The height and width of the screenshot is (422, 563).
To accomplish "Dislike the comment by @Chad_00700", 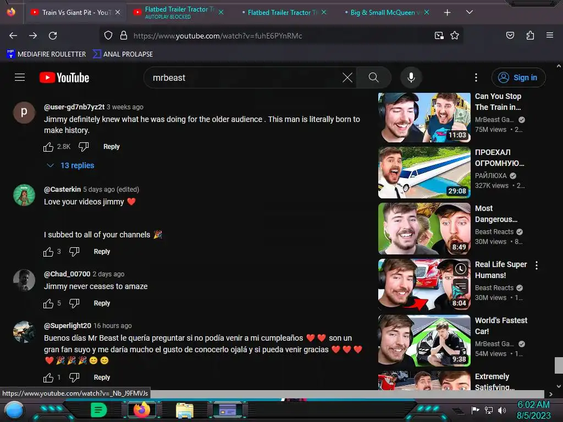I will (x=74, y=303).
